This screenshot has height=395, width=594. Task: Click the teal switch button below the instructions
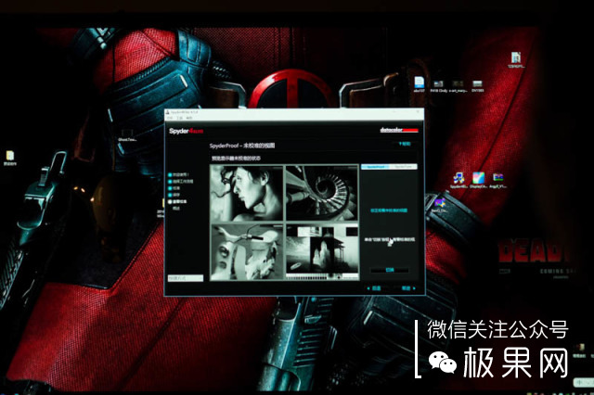(x=390, y=270)
